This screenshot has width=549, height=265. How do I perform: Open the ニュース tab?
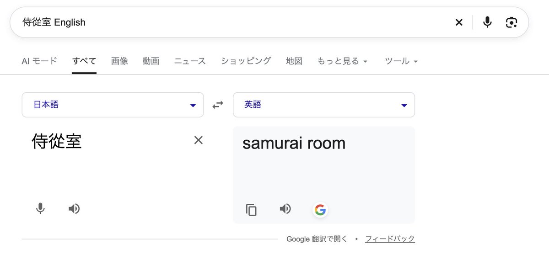coord(190,61)
